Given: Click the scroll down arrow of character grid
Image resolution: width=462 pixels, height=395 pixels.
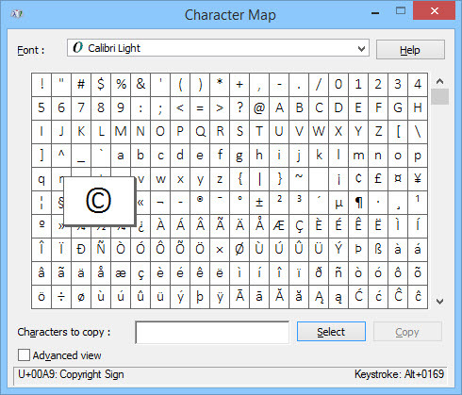Looking at the screenshot, I should coord(439,302).
